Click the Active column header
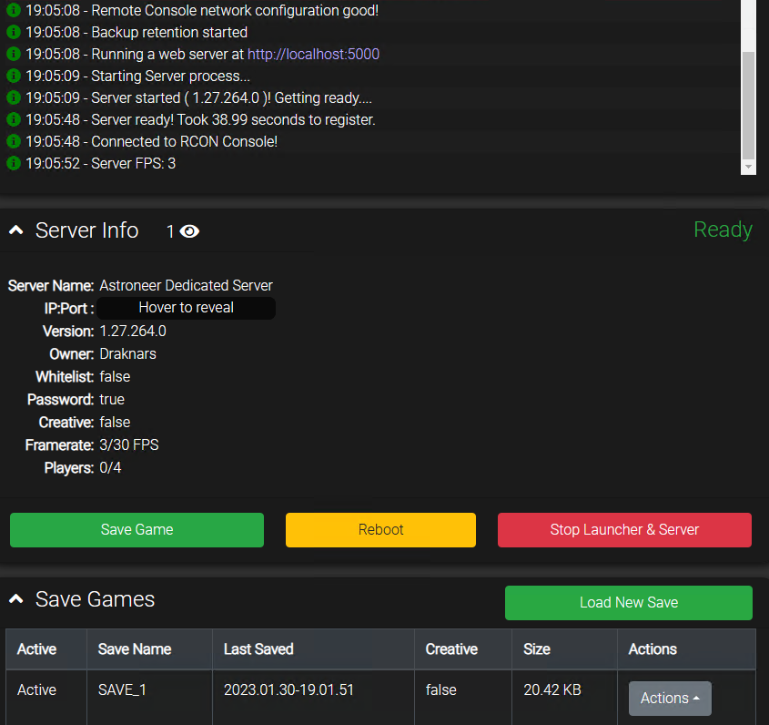The image size is (769, 725). click(46, 648)
